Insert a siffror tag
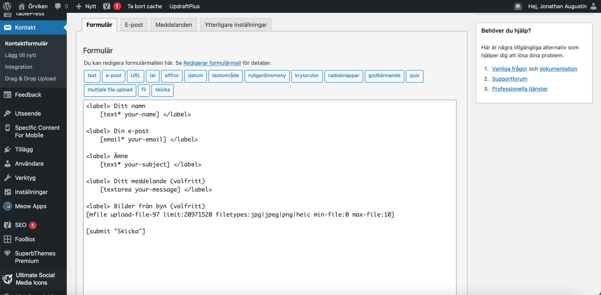This screenshot has width=601, height=295. pyautogui.click(x=172, y=76)
